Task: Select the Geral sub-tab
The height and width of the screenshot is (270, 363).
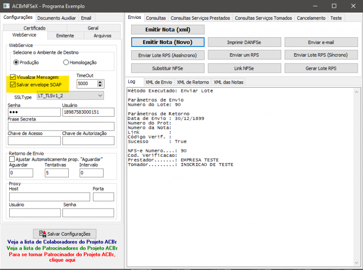Action: coord(93,28)
